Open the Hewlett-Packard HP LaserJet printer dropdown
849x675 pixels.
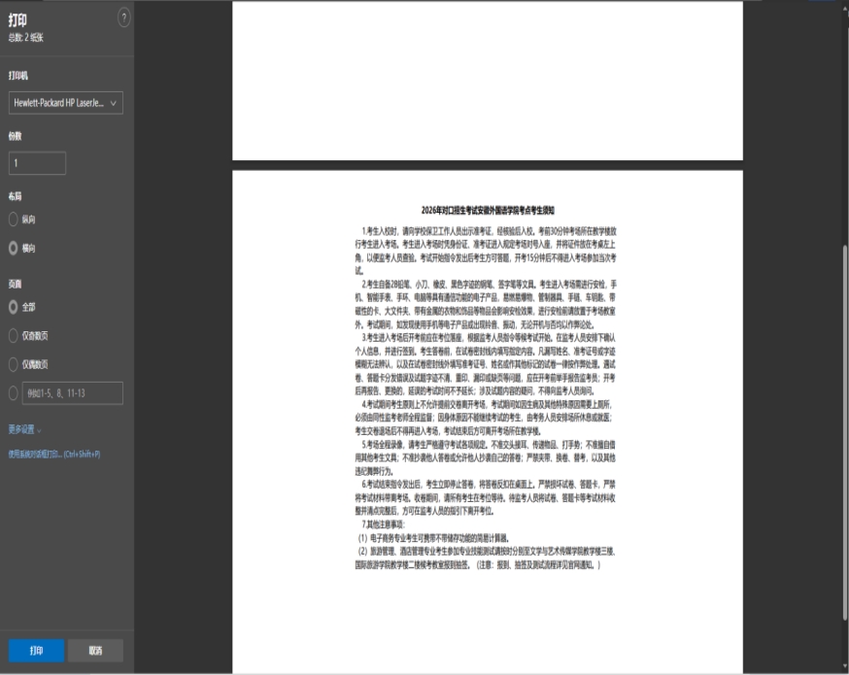(x=66, y=102)
